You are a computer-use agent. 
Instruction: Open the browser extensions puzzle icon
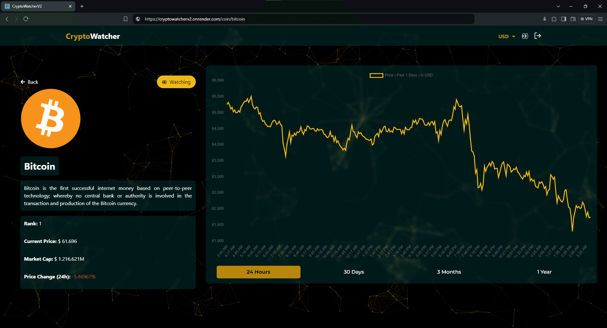point(554,19)
